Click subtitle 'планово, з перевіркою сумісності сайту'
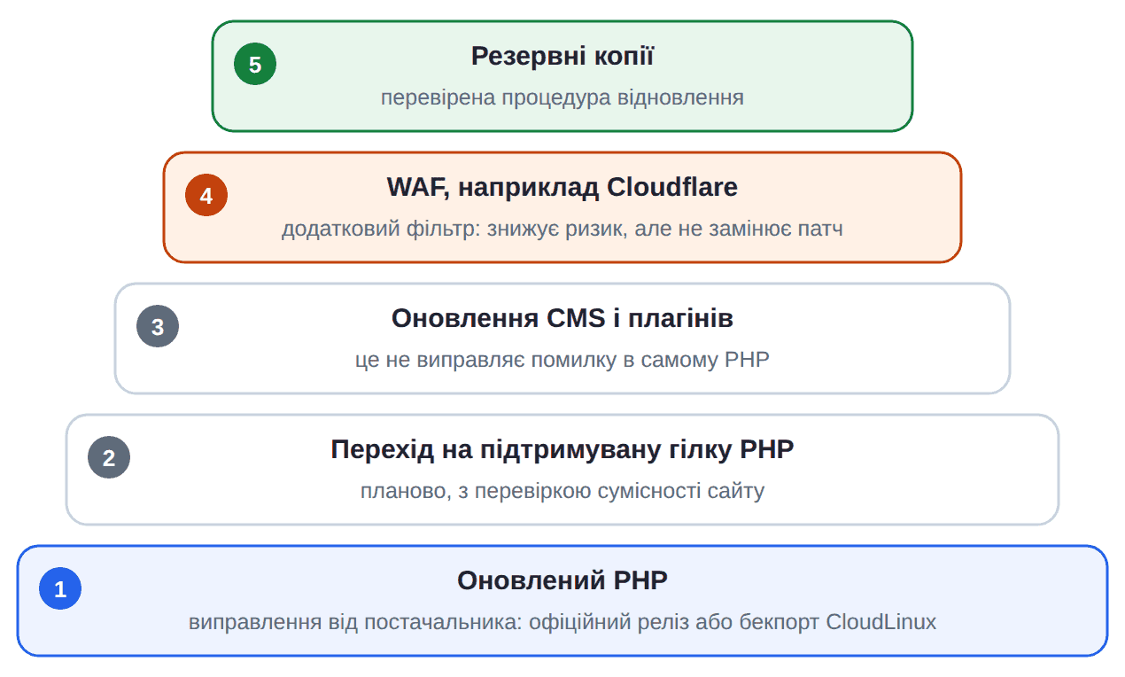 (x=562, y=491)
